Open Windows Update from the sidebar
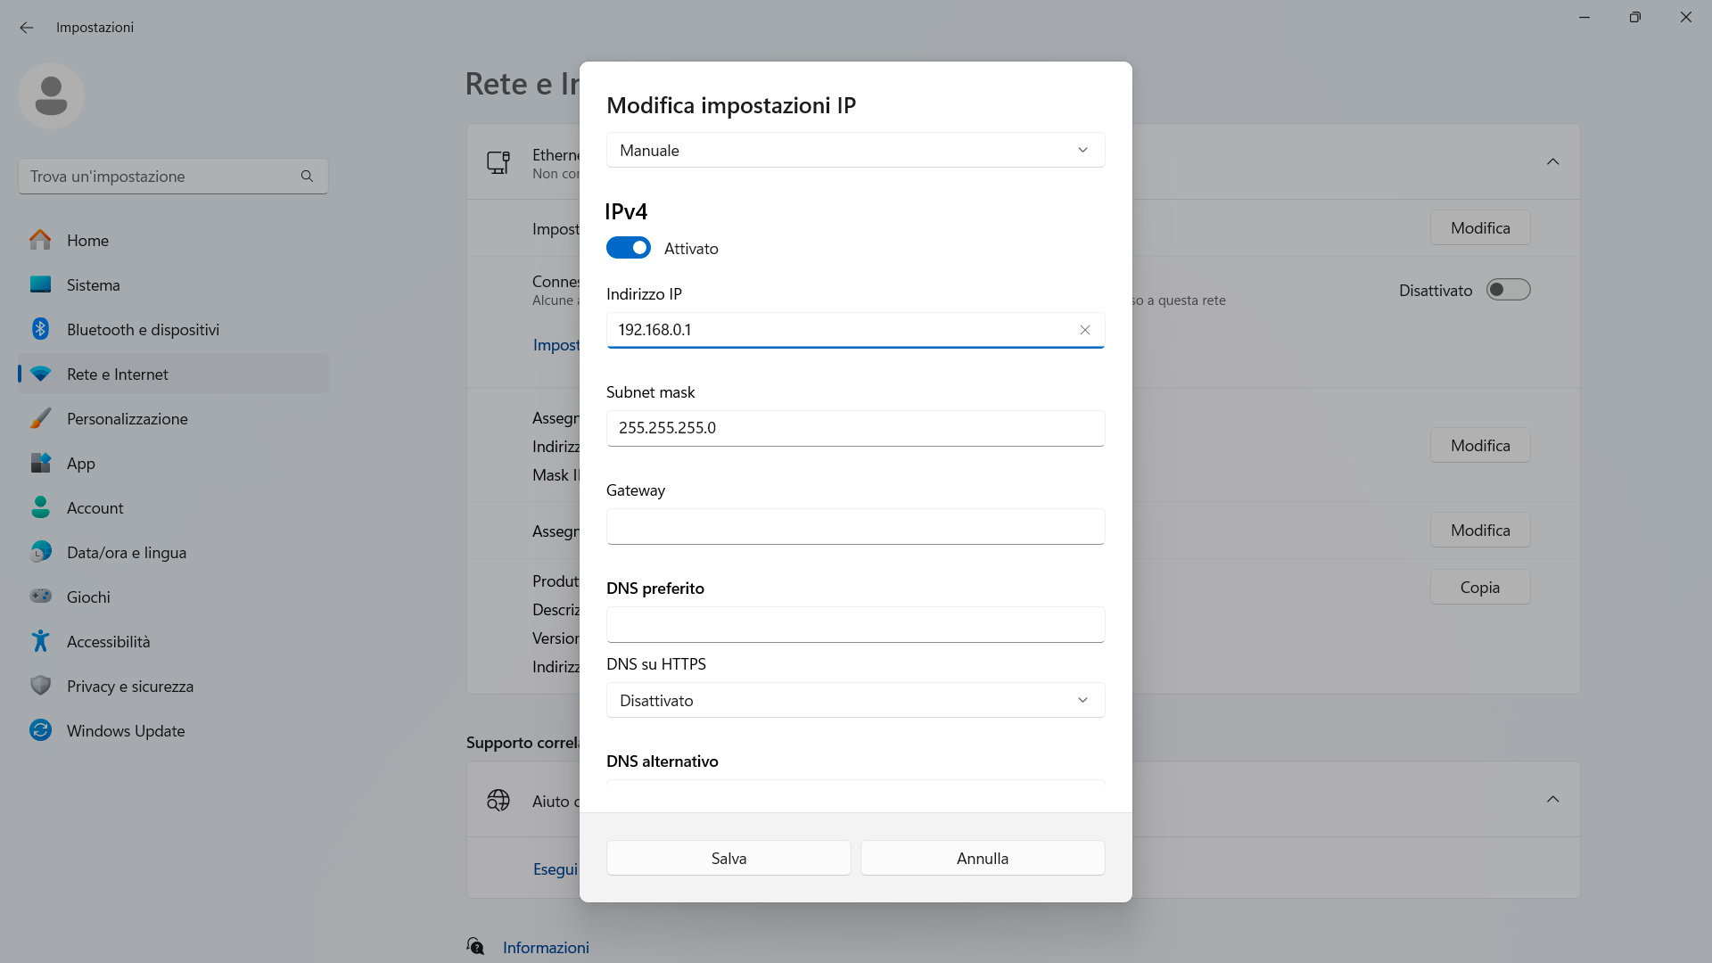 coord(125,731)
